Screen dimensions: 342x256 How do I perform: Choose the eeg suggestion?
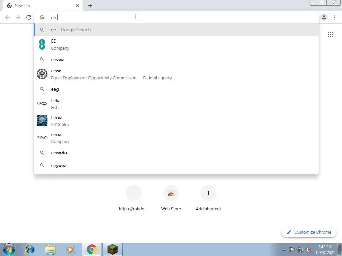(176, 89)
